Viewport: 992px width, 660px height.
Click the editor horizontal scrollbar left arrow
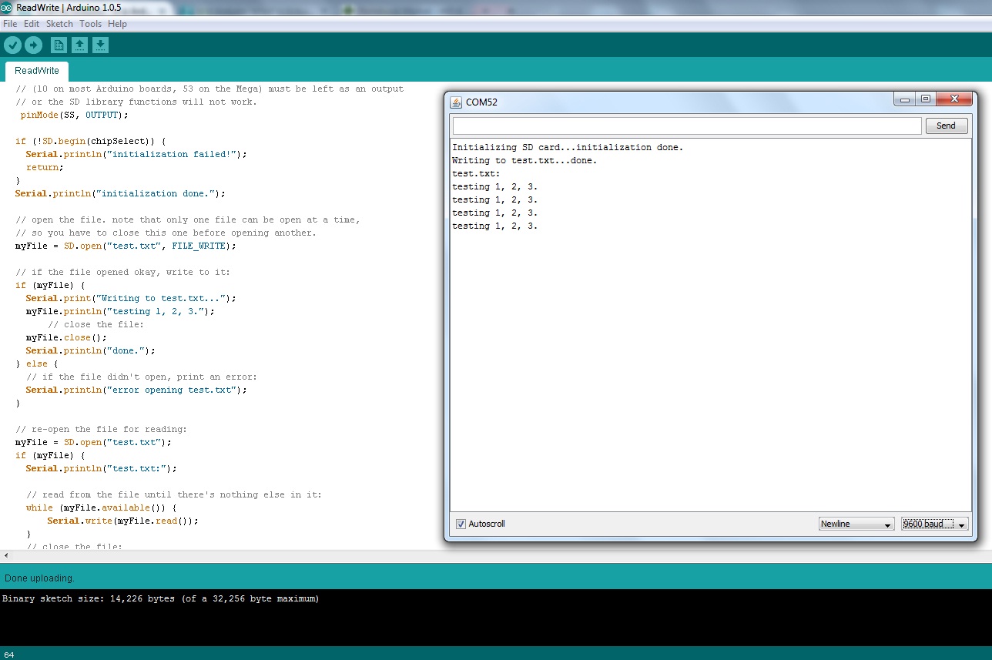tap(6, 555)
